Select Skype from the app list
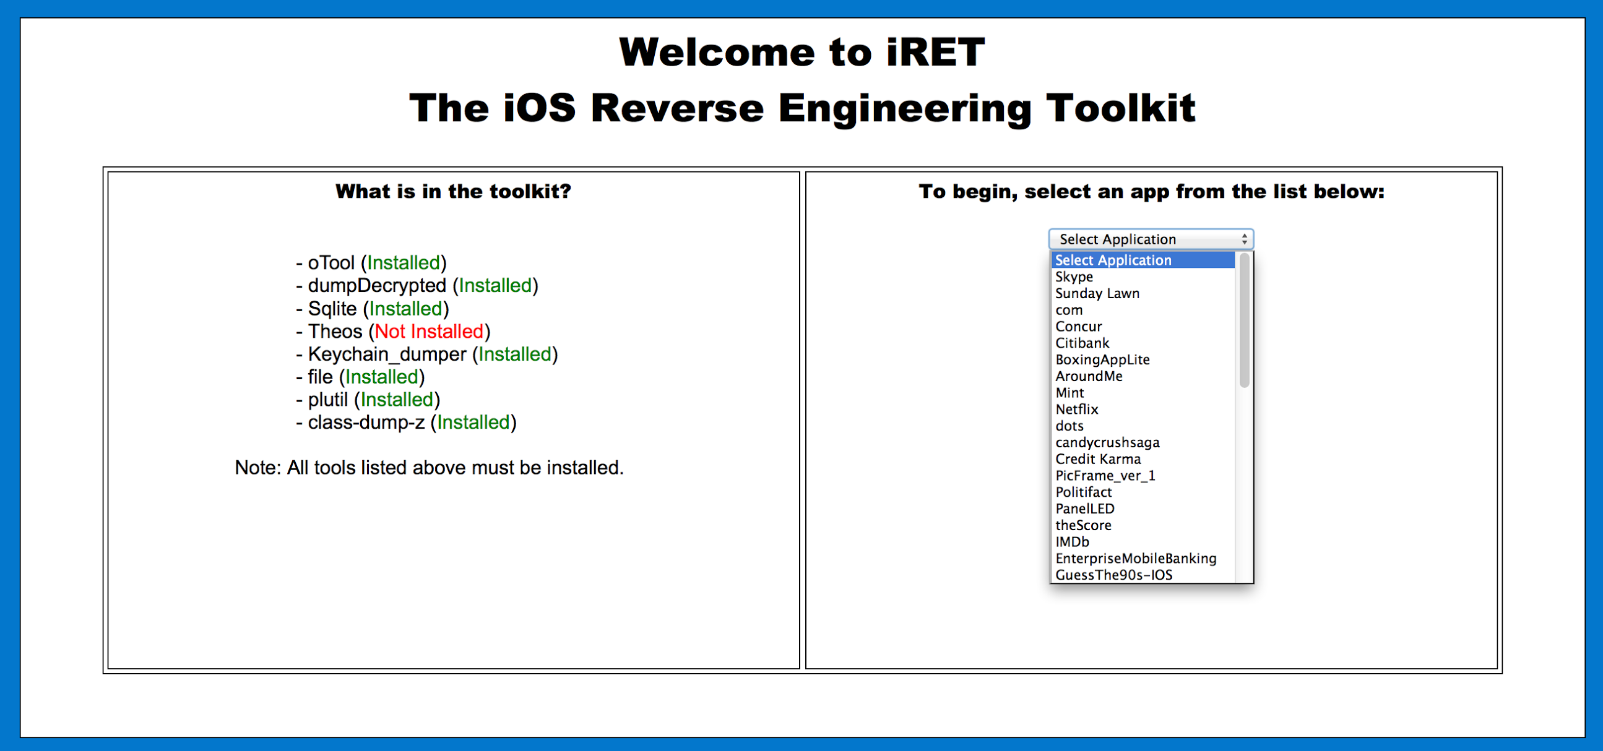The image size is (1603, 751). click(x=1074, y=277)
